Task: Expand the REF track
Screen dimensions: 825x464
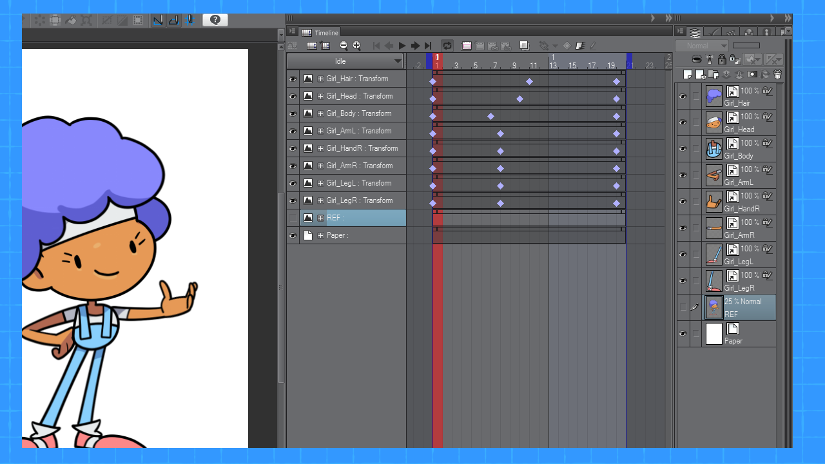Action: [x=321, y=218]
